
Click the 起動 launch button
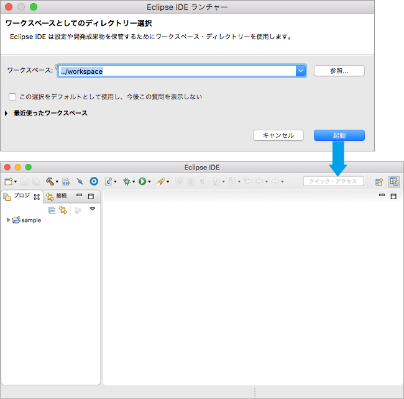coord(339,135)
